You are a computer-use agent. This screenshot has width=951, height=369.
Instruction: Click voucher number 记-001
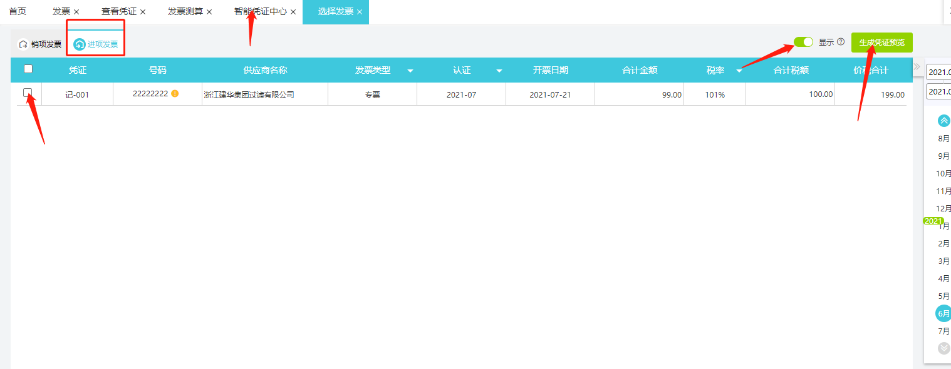coord(78,95)
